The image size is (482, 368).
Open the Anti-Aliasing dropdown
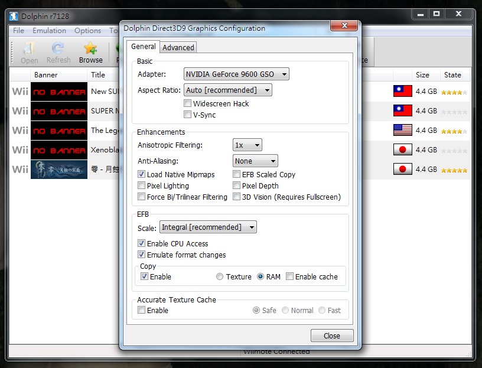point(255,161)
